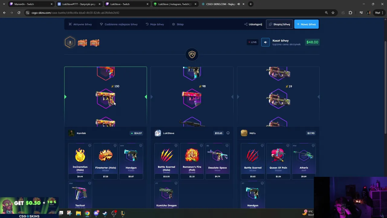Click the rolled skin marked 98
387x218 pixels.
click(192, 98)
